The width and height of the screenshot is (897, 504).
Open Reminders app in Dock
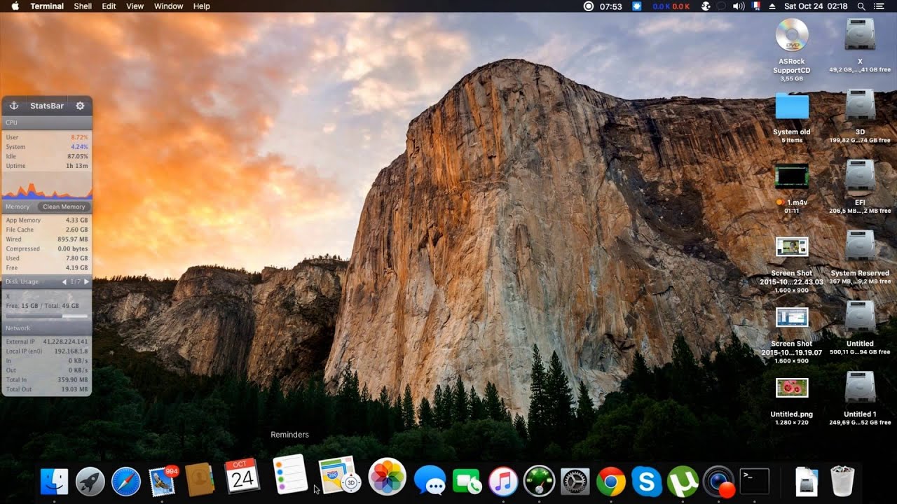point(289,474)
